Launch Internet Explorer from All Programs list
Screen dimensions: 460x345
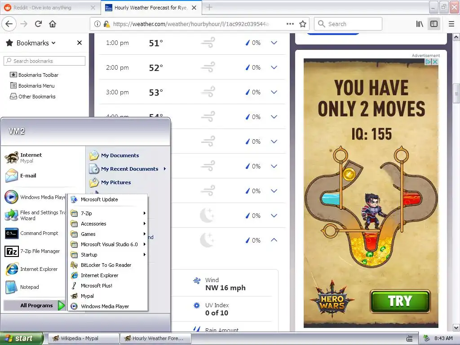(x=108, y=275)
